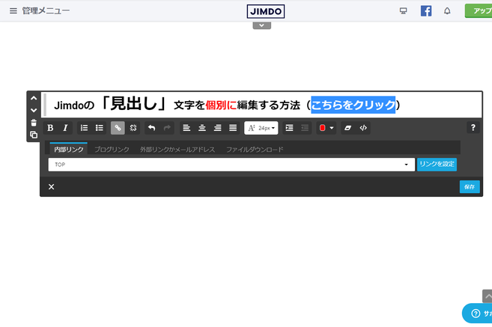Click the red text color swatch
492x327 pixels.
click(322, 128)
